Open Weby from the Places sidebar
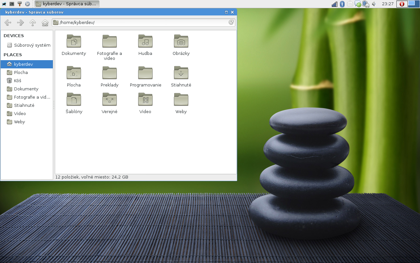420x263 pixels. coord(27,122)
